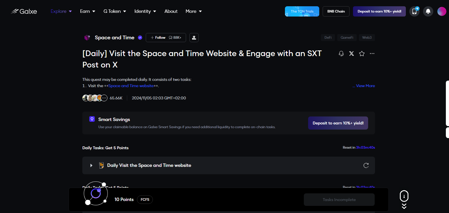Click the 10 Points reward label
Viewport: 449px width, 213px height.
coord(124,200)
